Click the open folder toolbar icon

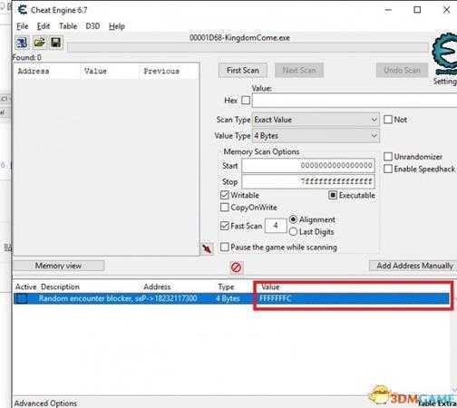[x=39, y=43]
